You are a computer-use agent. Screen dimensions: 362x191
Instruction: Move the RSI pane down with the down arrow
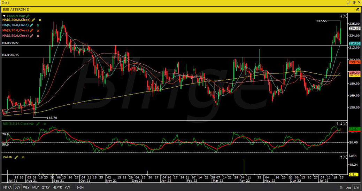point(341,124)
